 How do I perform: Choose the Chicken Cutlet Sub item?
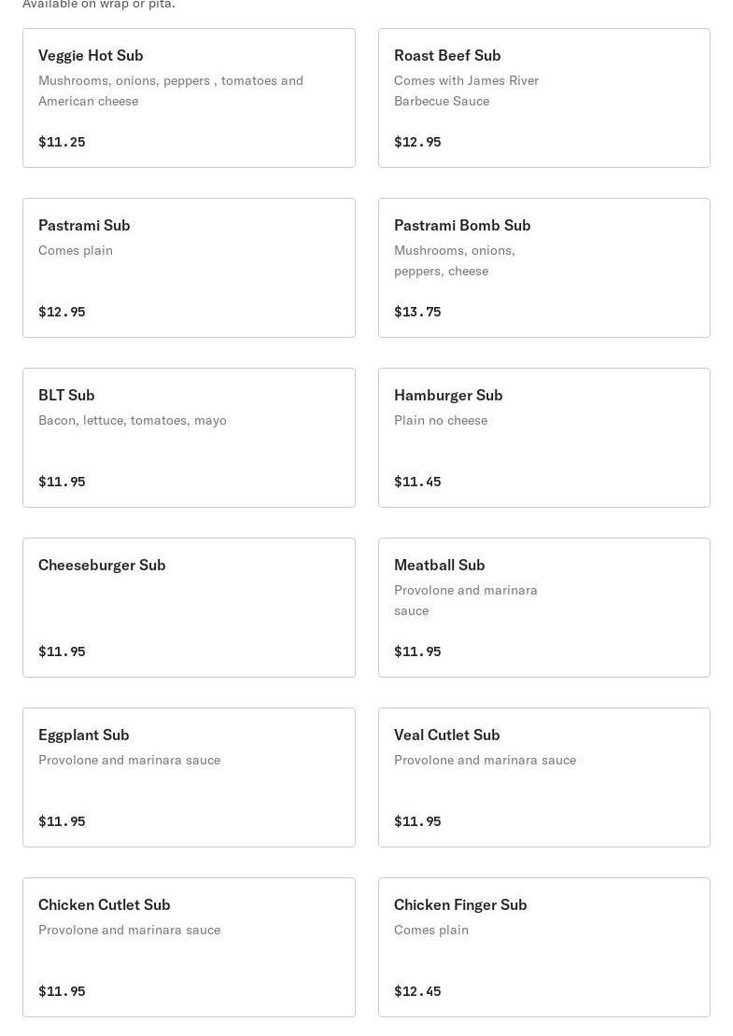189,947
